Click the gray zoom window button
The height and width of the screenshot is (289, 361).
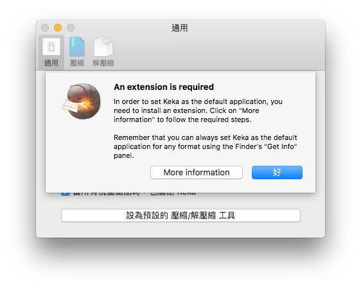coord(71,28)
